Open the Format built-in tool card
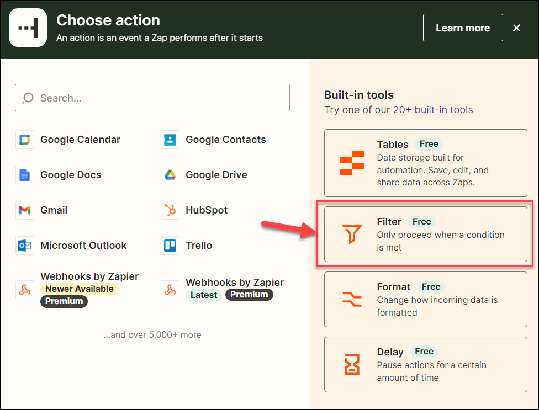The image size is (539, 410). (426, 300)
